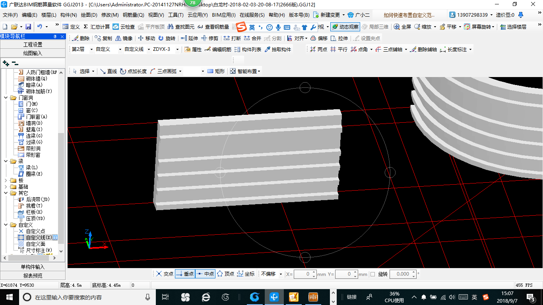Collapse the 门窗洞 tree folder
The width and height of the screenshot is (543, 305).
(x=6, y=98)
